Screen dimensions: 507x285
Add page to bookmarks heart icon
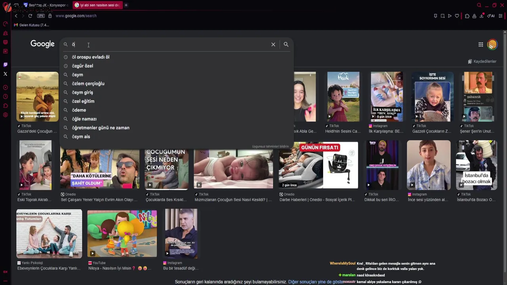[x=457, y=16]
